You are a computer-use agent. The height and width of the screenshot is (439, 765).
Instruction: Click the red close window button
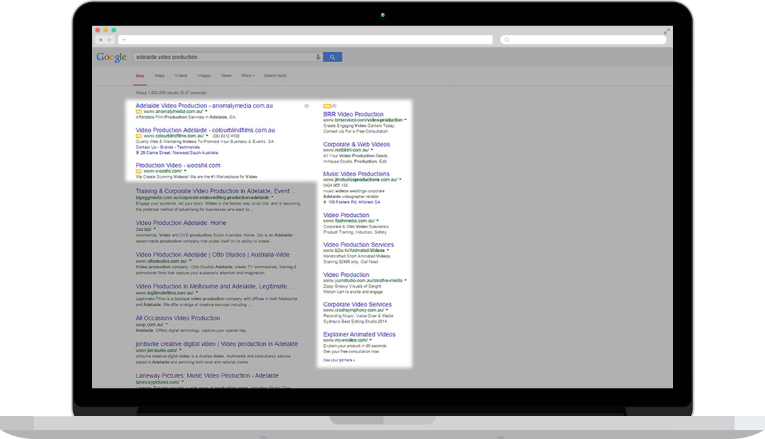(97, 30)
